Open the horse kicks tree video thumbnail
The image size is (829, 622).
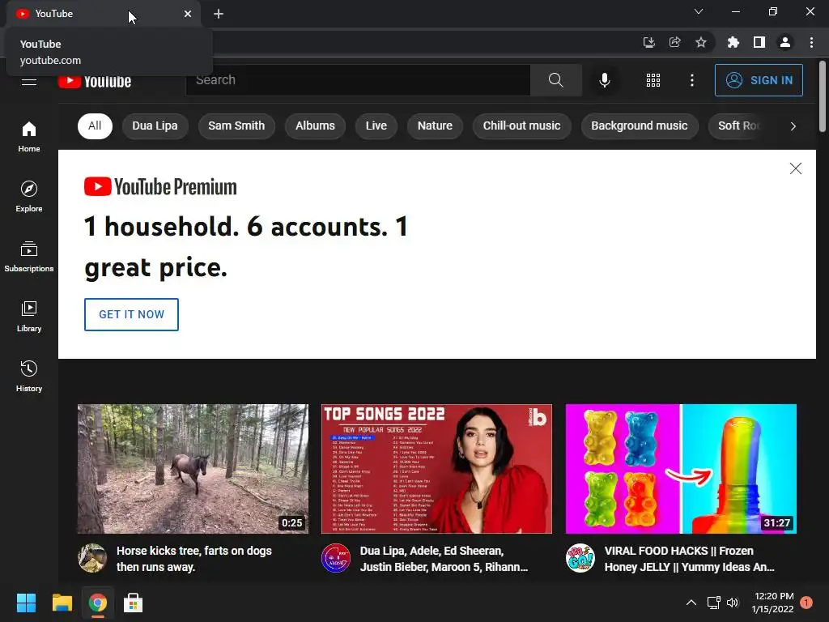pyautogui.click(x=193, y=469)
